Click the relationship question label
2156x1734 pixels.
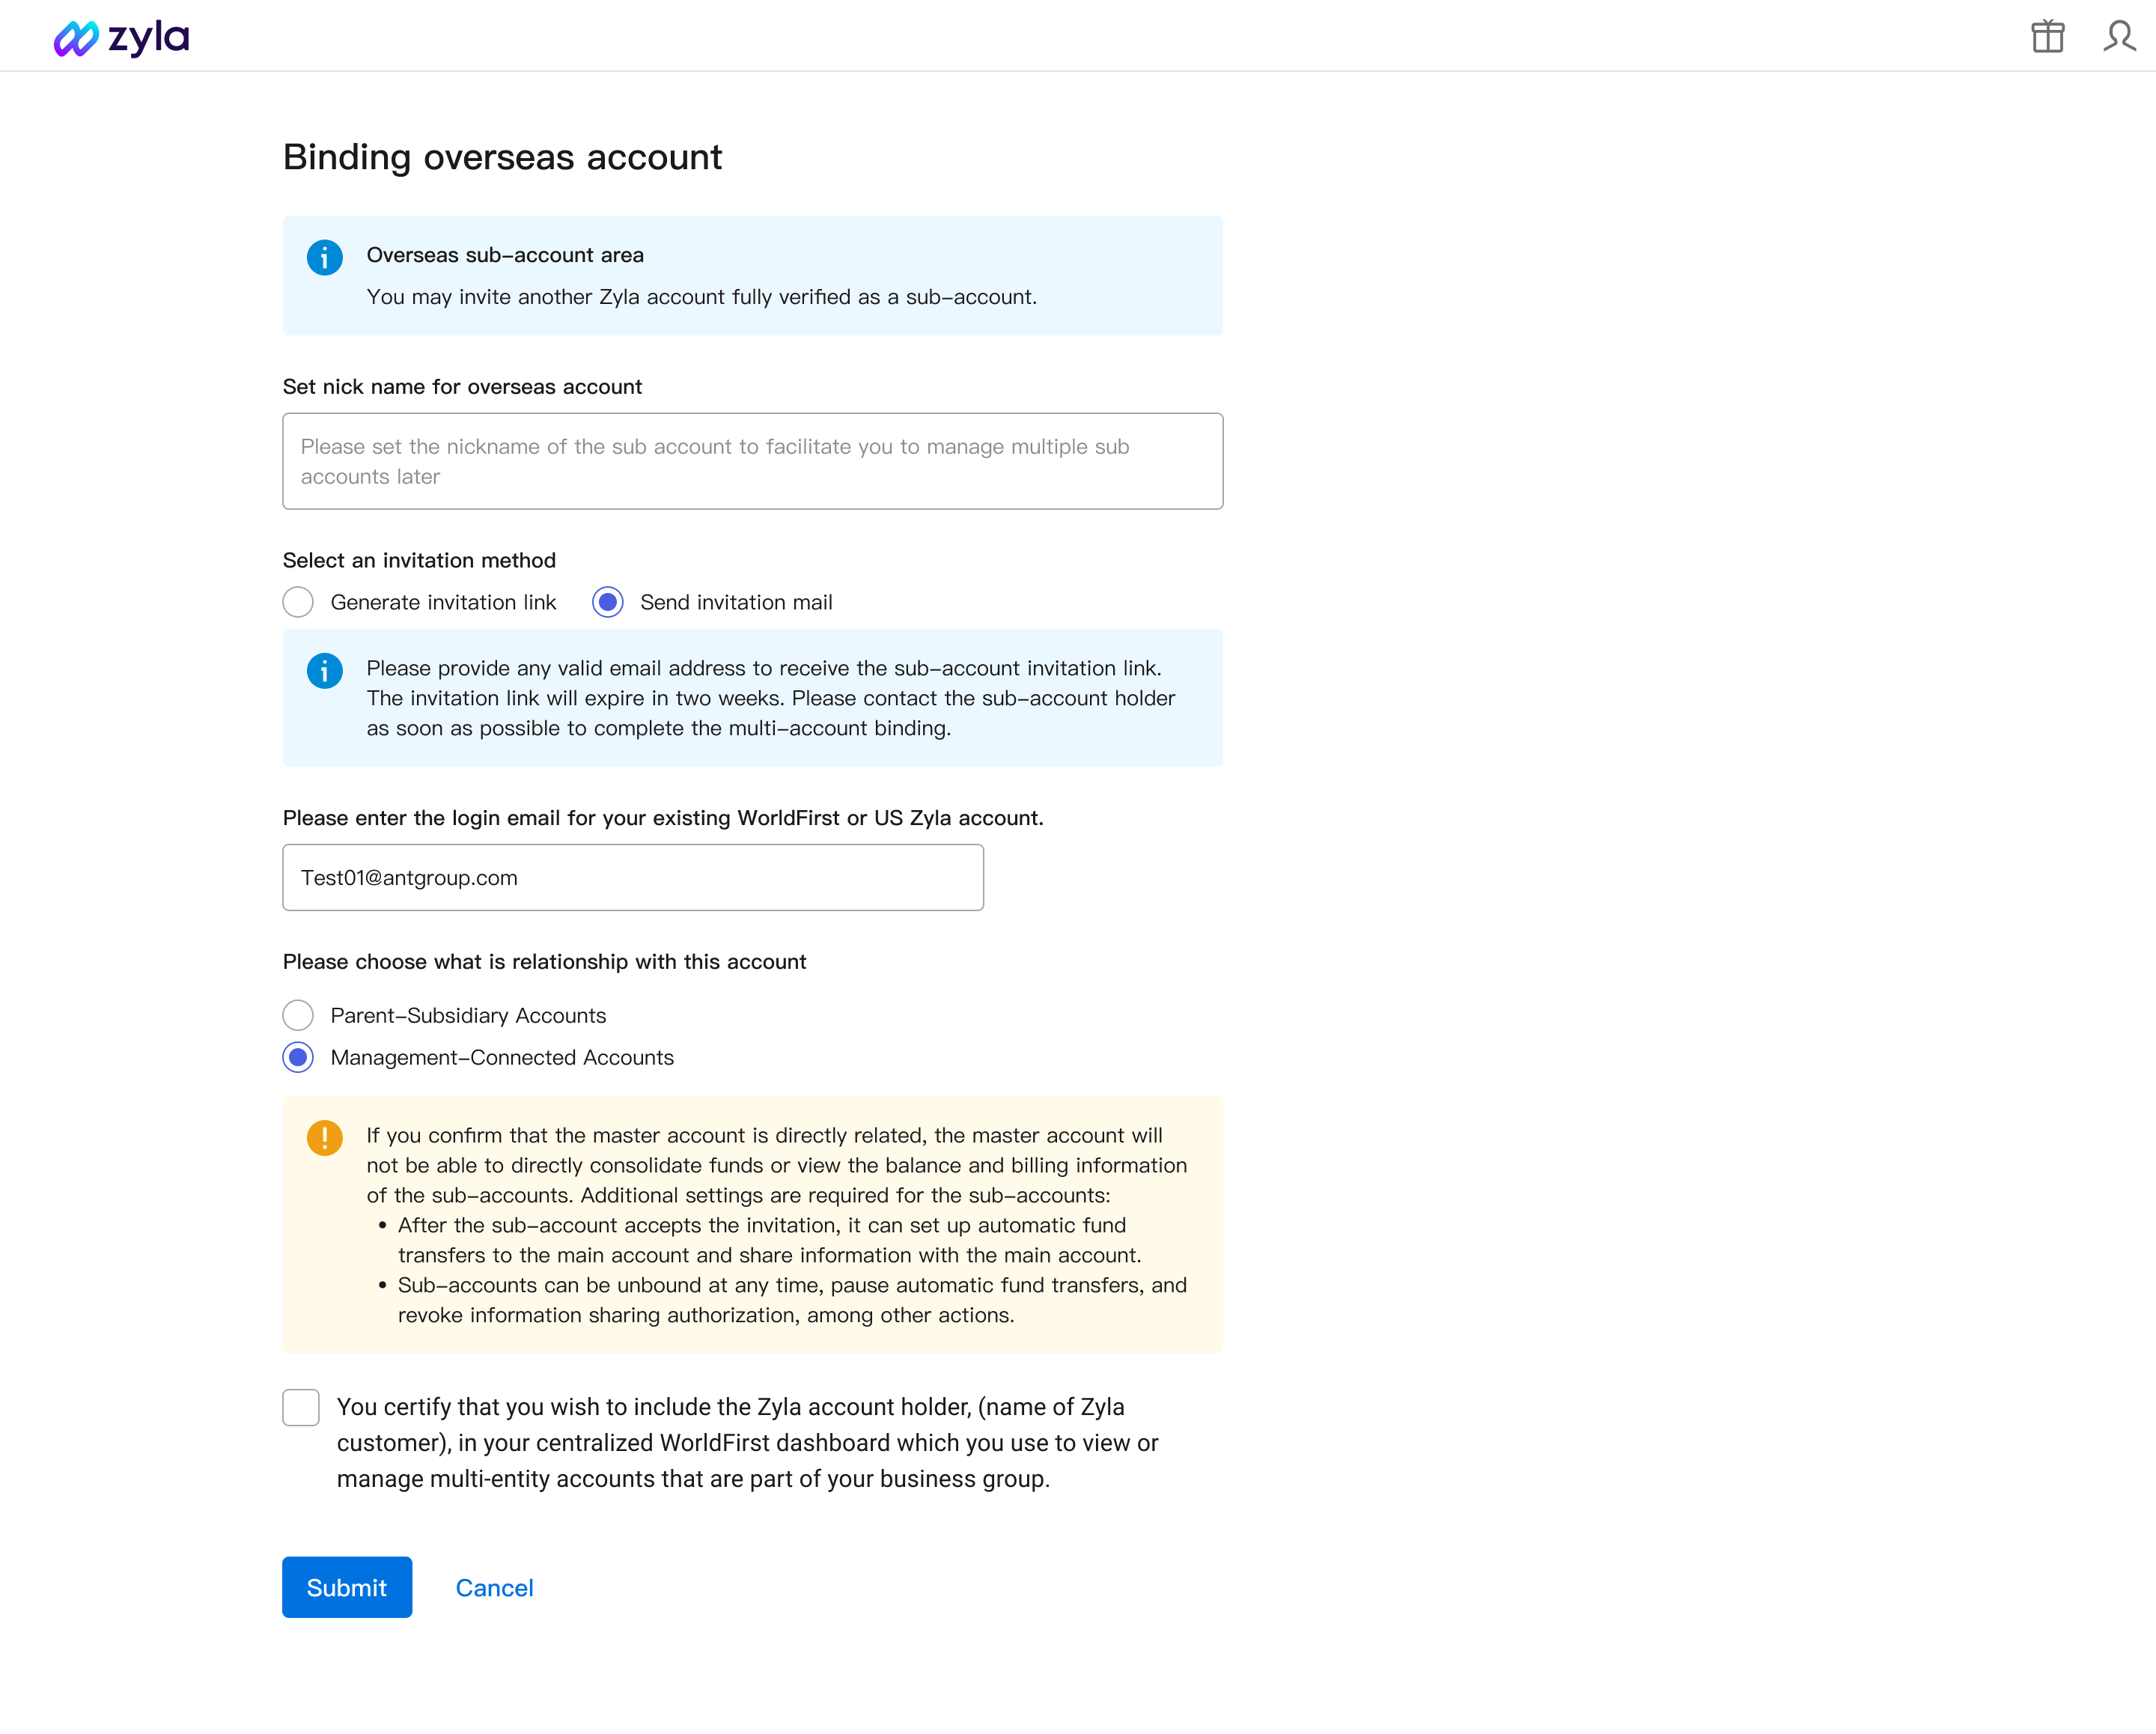(x=544, y=961)
